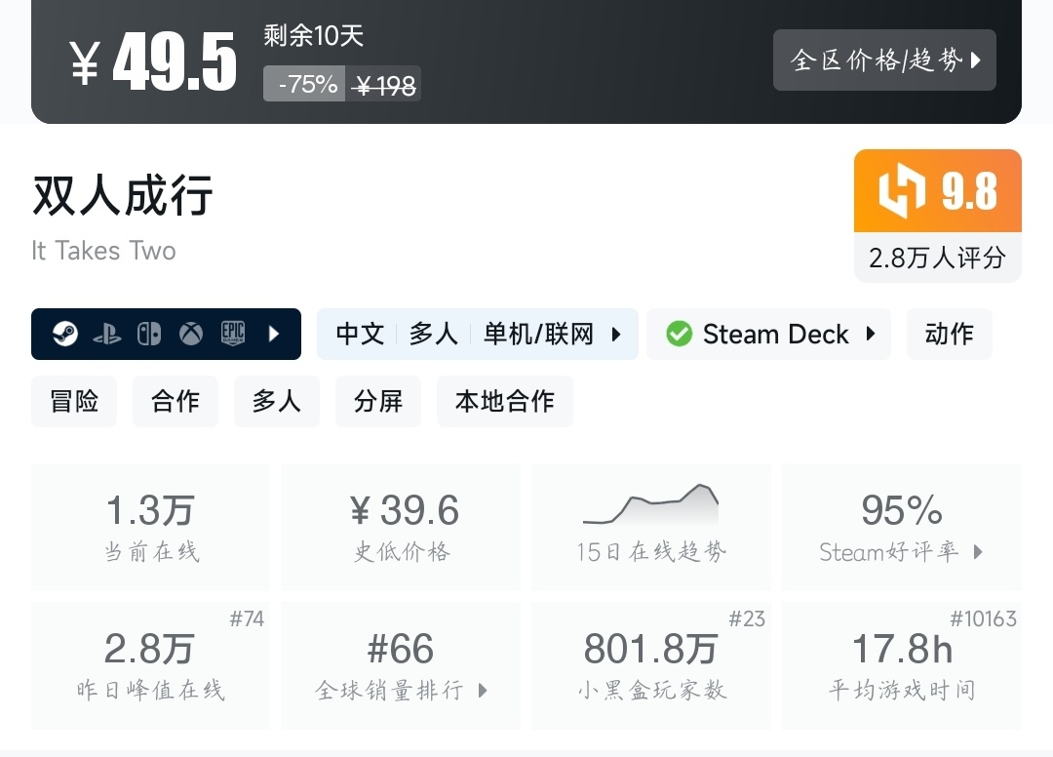Click the Epic Games platform icon
The image size is (1053, 757).
click(x=233, y=335)
